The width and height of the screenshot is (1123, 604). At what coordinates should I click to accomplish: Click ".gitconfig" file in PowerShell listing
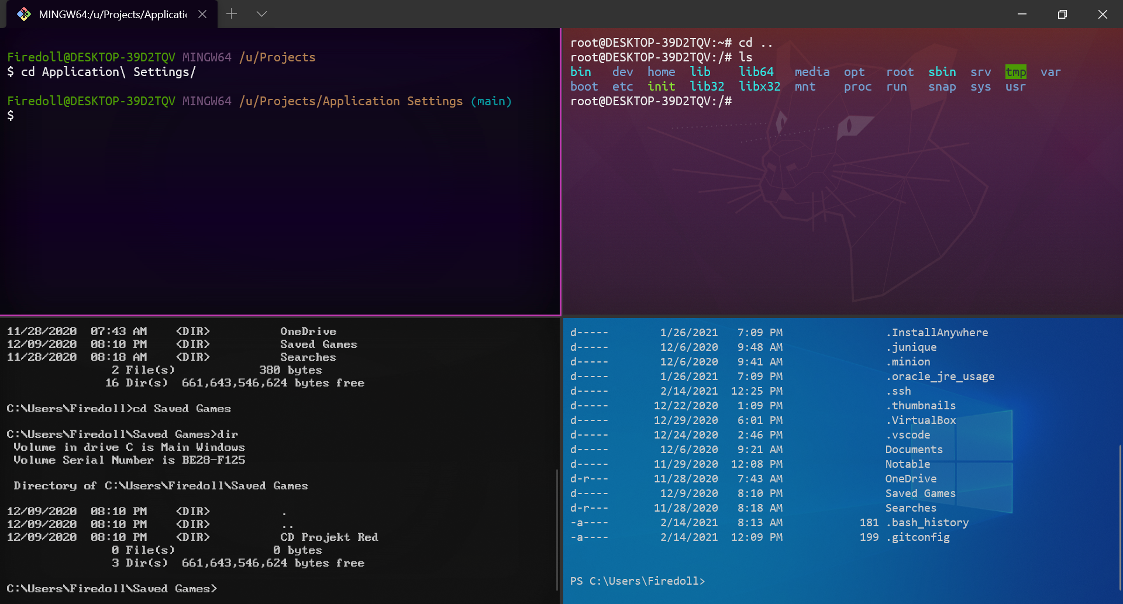pos(917,537)
